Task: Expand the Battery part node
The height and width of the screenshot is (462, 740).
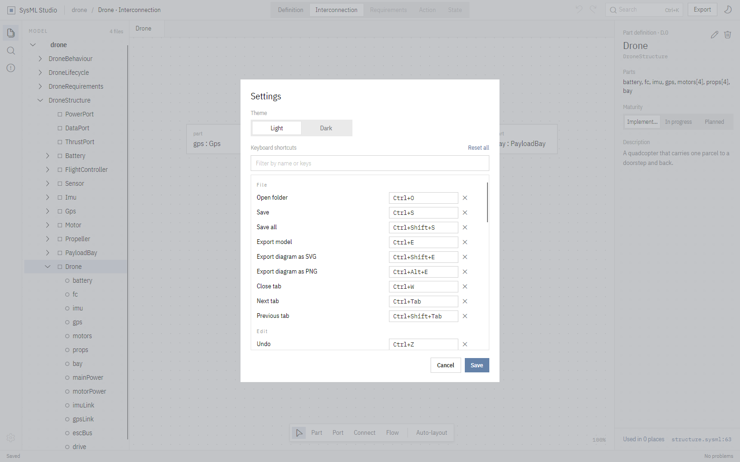Action: (48, 156)
